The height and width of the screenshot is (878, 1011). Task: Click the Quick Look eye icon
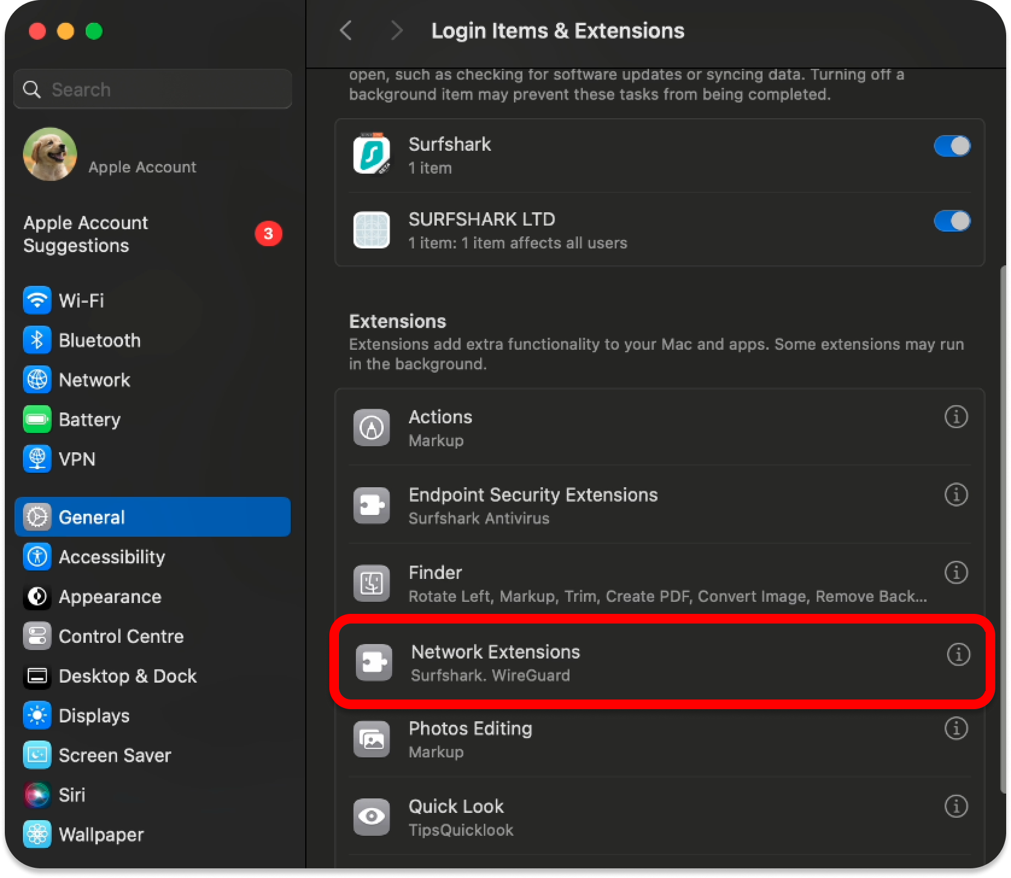(x=372, y=816)
